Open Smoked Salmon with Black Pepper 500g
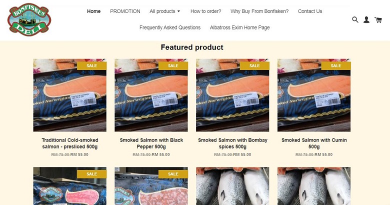Viewport: 390px width, 205px height. [x=151, y=143]
